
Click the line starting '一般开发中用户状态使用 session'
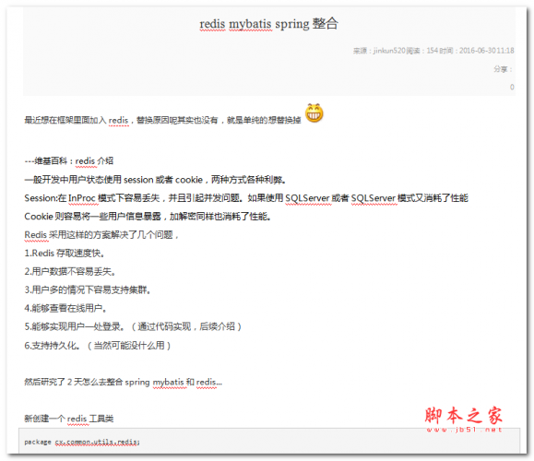[155, 180]
